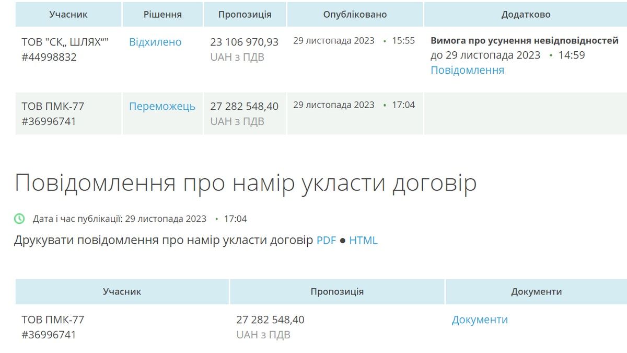Select ТОВ ПМК-77 in the winner row

(53, 106)
